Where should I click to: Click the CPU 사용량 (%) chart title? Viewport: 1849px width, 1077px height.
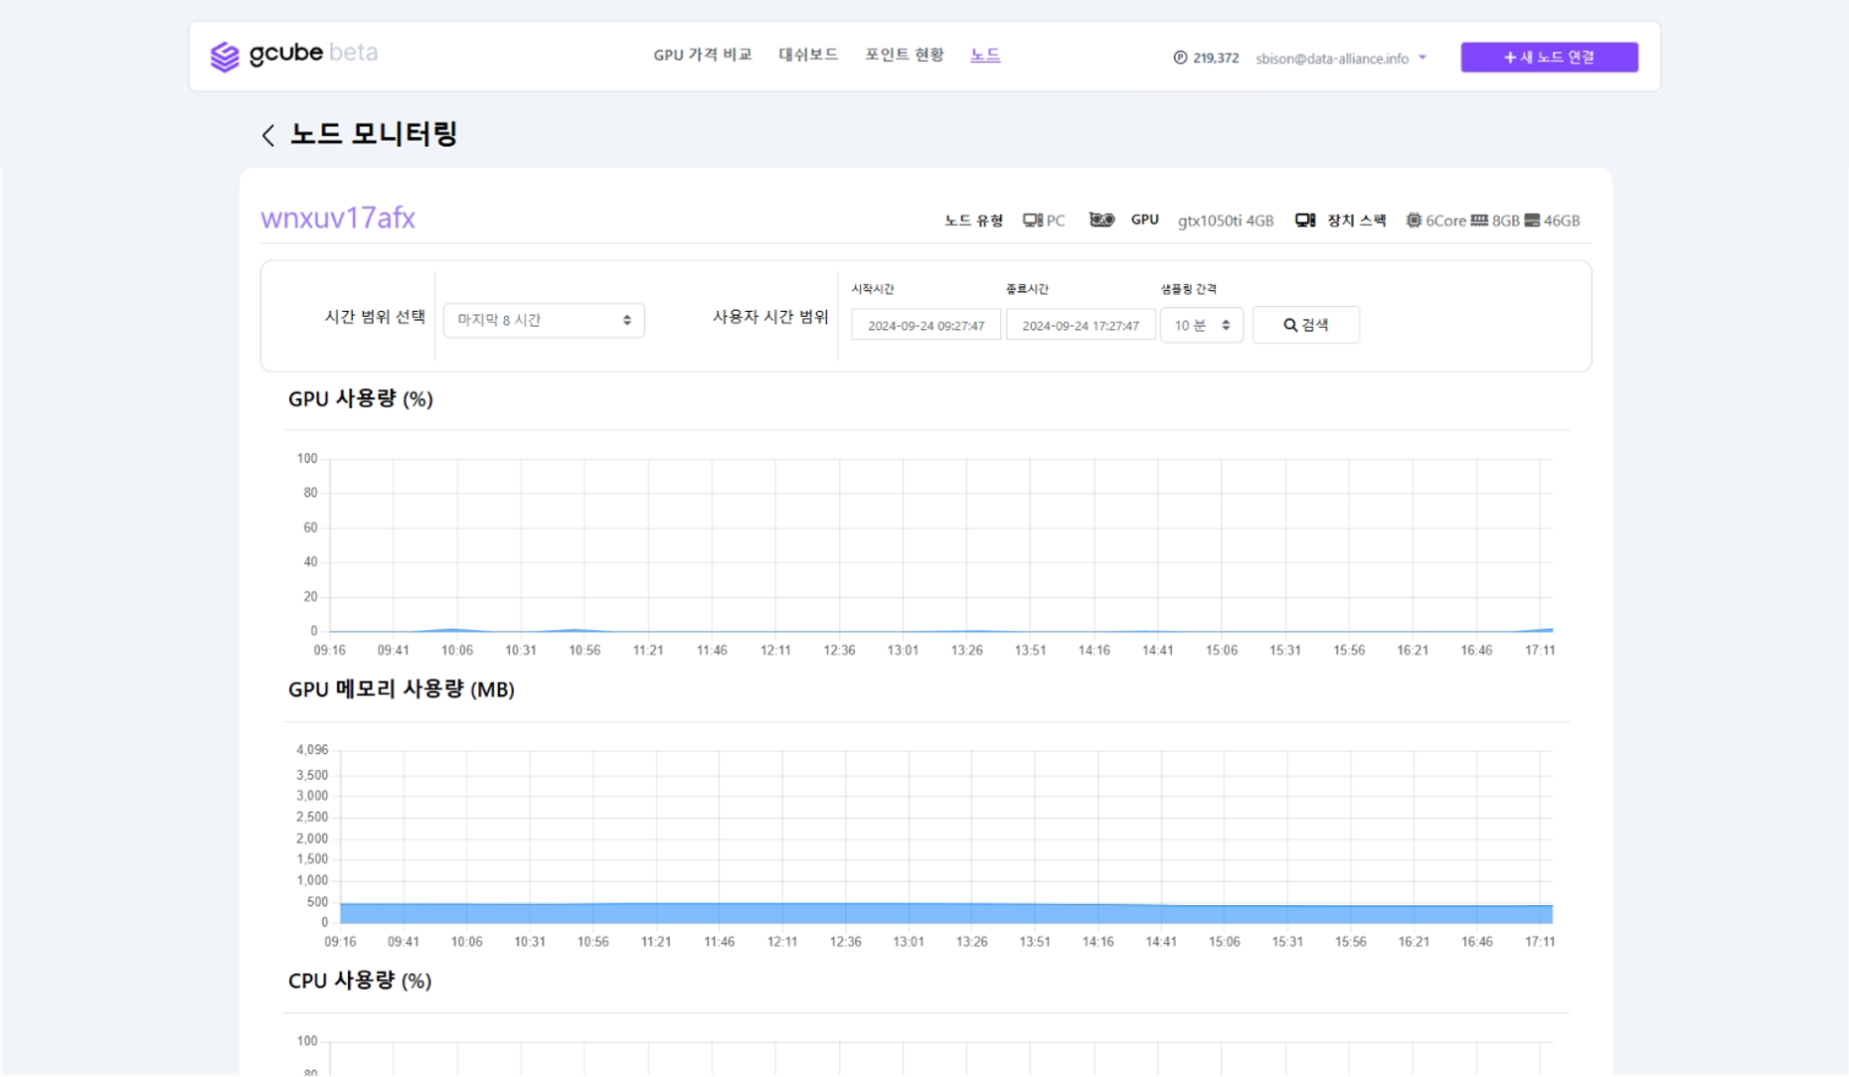[x=359, y=981]
